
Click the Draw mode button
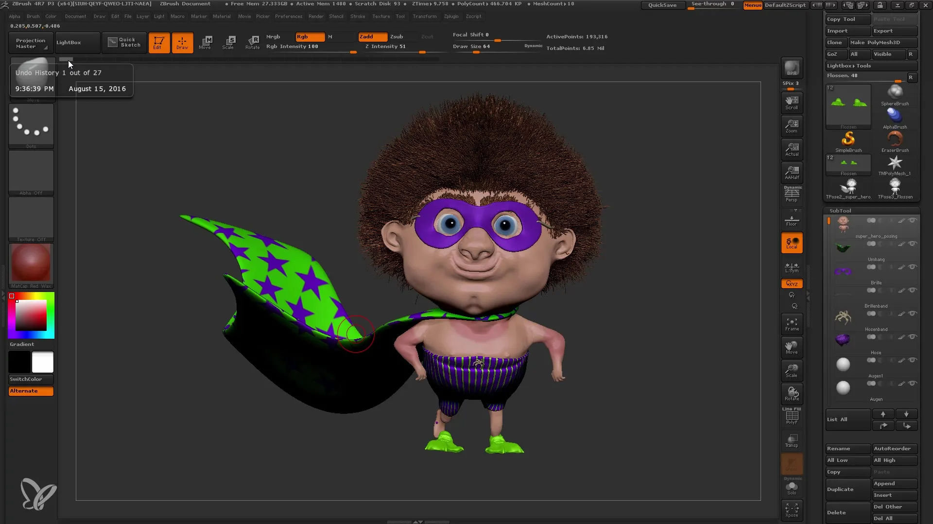coord(182,42)
